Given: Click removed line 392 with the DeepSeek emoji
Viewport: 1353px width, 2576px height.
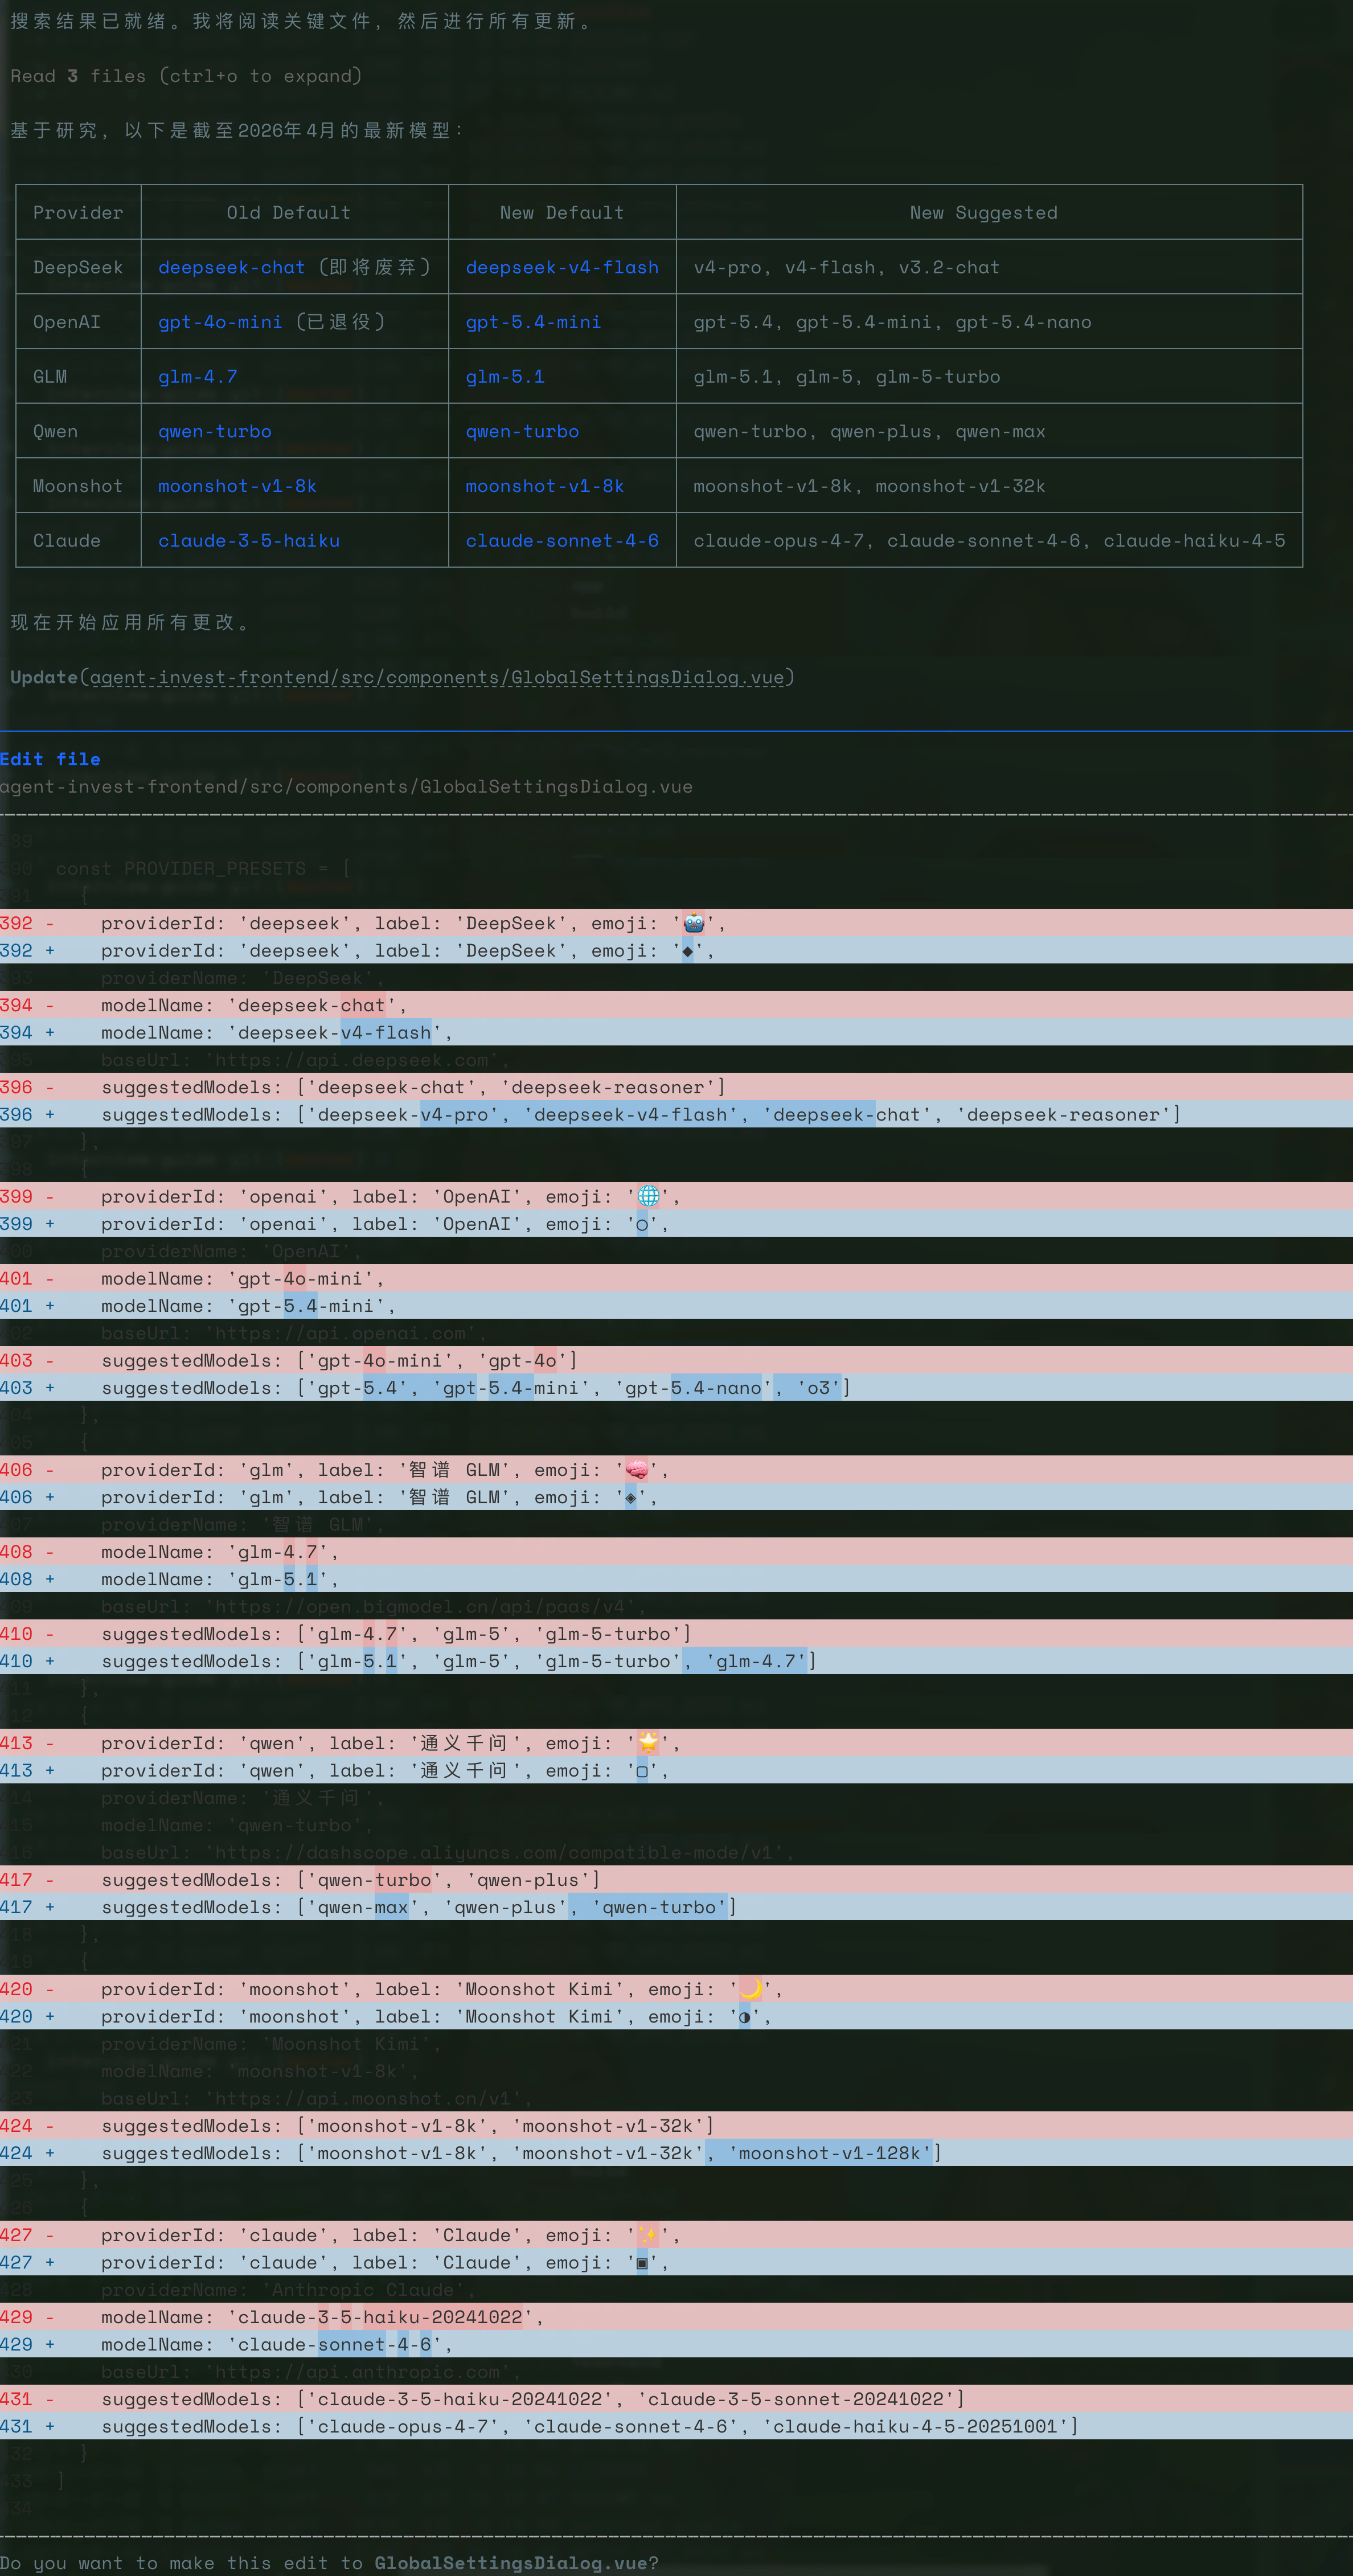Looking at the screenshot, I should [676, 922].
